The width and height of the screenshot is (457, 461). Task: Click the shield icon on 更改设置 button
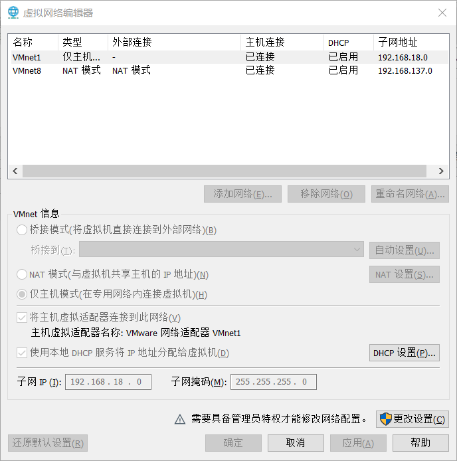coord(385,419)
